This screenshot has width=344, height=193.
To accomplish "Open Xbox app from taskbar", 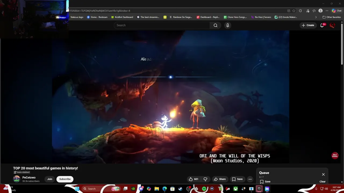I will click(235, 189).
